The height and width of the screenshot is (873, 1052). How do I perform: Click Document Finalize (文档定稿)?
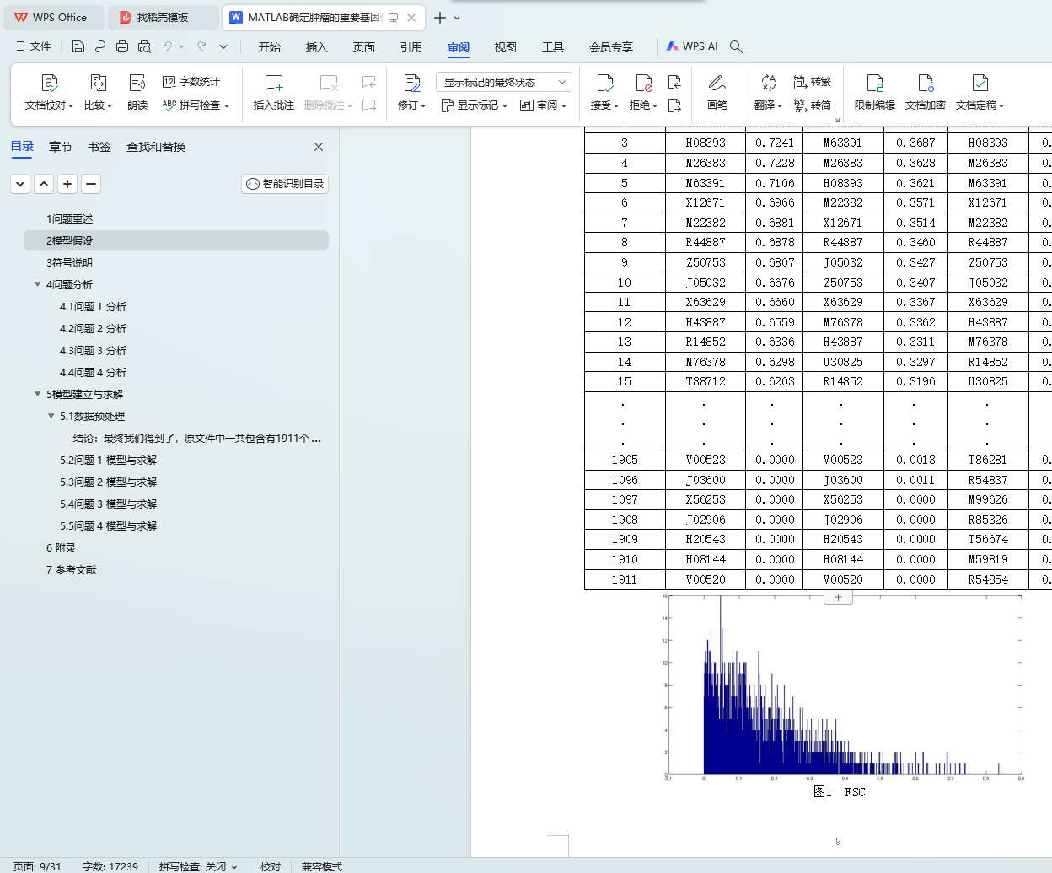point(980,92)
